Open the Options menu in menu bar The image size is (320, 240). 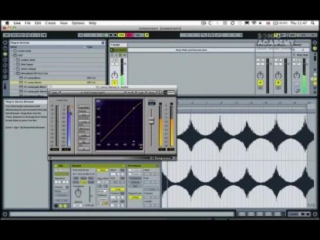78,23
